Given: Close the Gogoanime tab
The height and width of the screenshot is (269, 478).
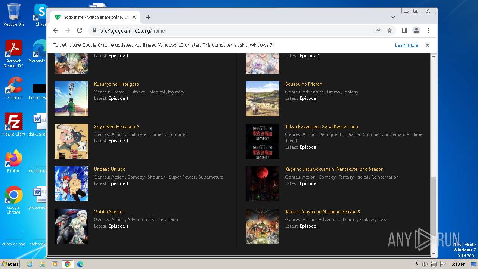Looking at the screenshot, I should click(134, 17).
